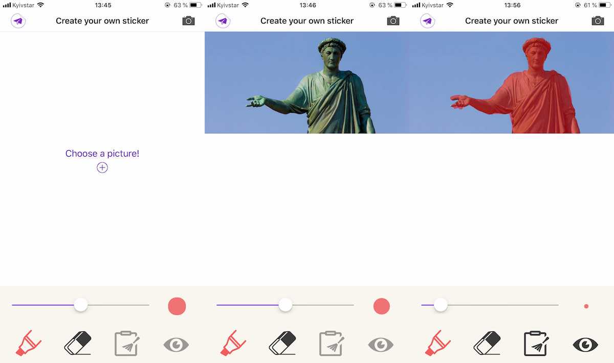Tap Create your own sticker title in first screen
614x363 pixels.
click(x=102, y=21)
